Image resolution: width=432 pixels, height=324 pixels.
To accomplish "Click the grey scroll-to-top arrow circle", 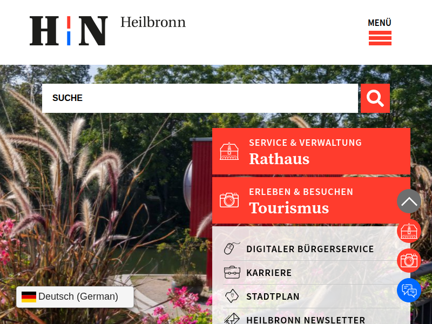I will (x=409, y=201).
